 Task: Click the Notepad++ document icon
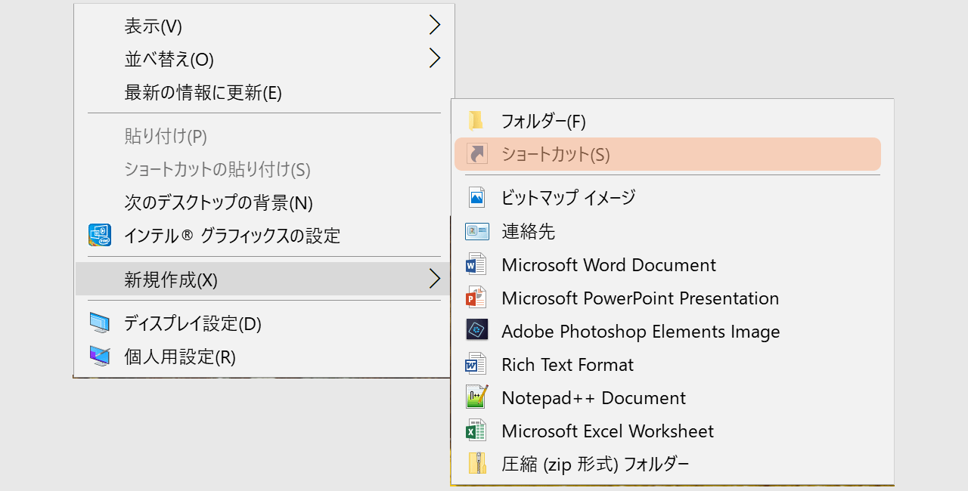coord(477,397)
